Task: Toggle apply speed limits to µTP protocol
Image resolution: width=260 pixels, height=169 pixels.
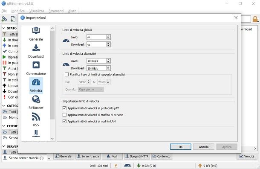Action: point(64,108)
